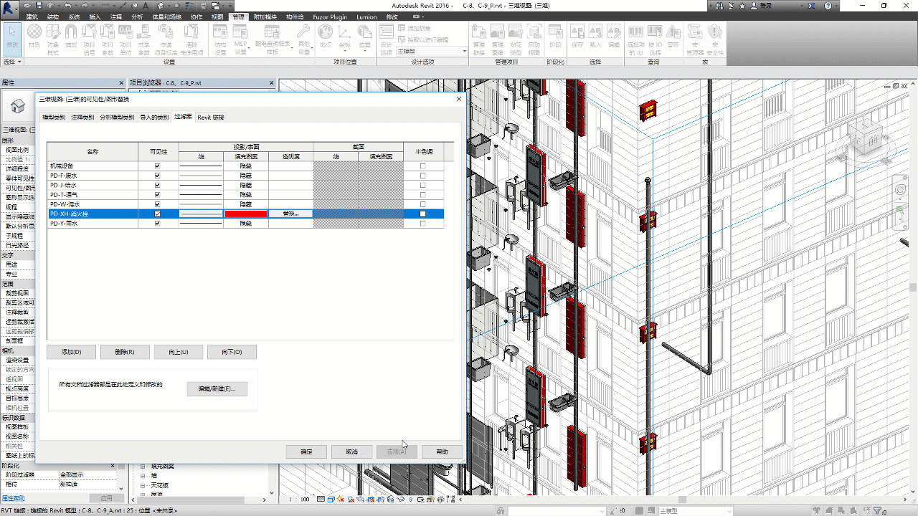This screenshot has height=516, width=918.
Task: Enable halftone checkbox for PD-Y-雨水
Action: pos(422,224)
